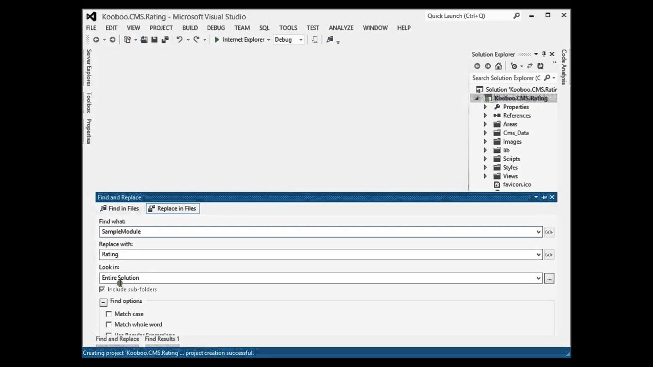Image resolution: width=653 pixels, height=367 pixels.
Task: Click the Quick Launch search magnifier icon
Action: 516,16
